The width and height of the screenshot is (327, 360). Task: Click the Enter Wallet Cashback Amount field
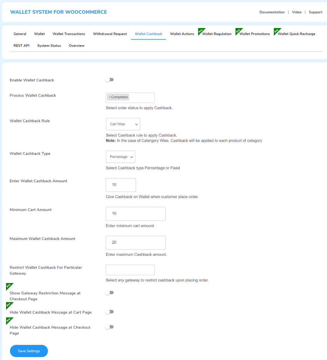click(121, 185)
